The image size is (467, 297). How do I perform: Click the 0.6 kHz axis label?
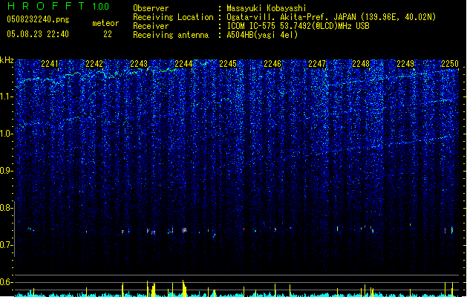pos(7,282)
